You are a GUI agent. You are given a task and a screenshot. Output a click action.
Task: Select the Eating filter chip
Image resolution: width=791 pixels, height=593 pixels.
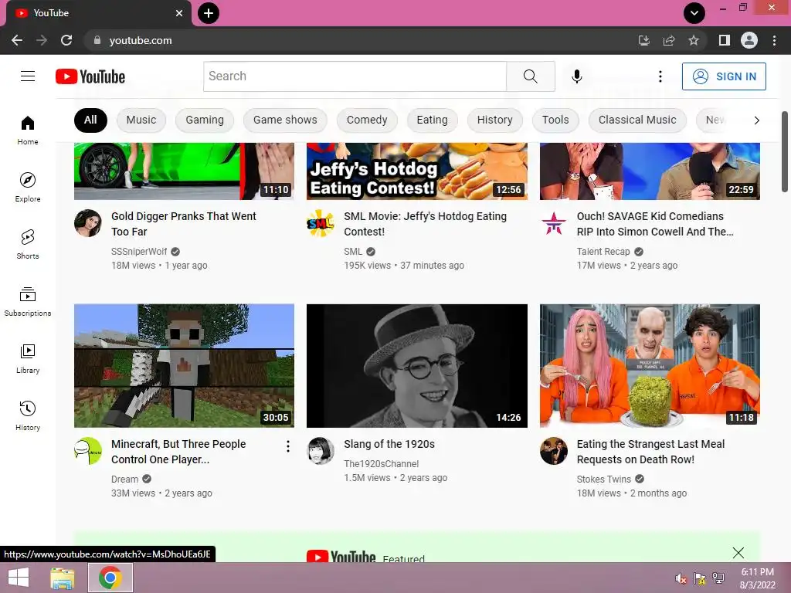coord(432,120)
